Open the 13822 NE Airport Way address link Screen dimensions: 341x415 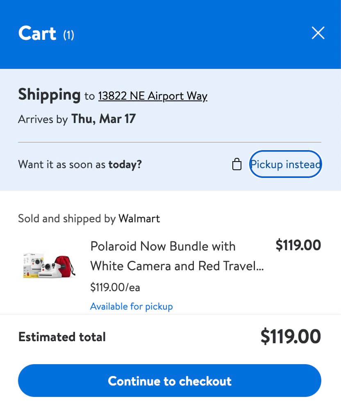tap(153, 96)
